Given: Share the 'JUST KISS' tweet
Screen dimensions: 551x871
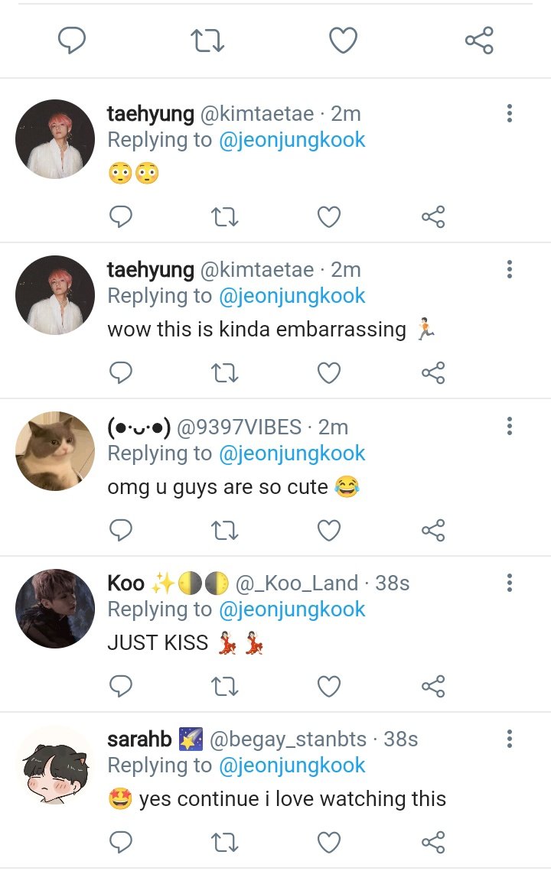Looking at the screenshot, I should [433, 686].
